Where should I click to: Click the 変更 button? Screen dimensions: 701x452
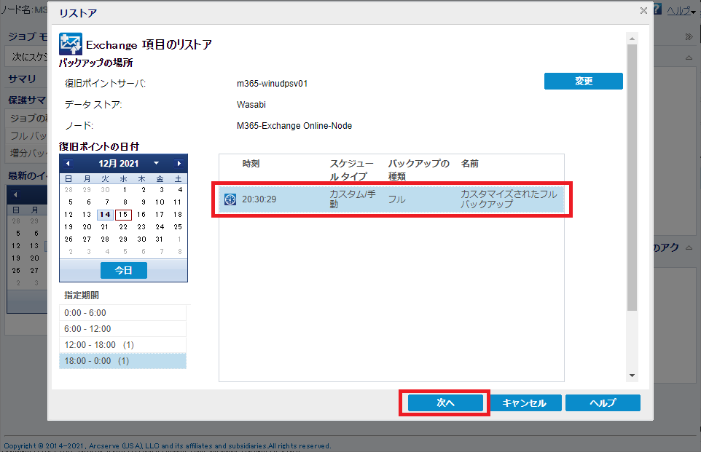[583, 82]
